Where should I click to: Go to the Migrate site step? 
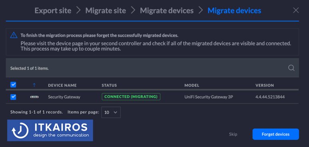pyautogui.click(x=106, y=10)
